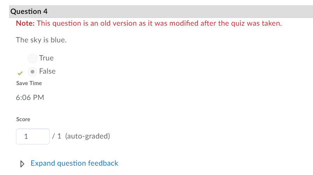
Task: Click the Score input field
Action: (x=33, y=136)
